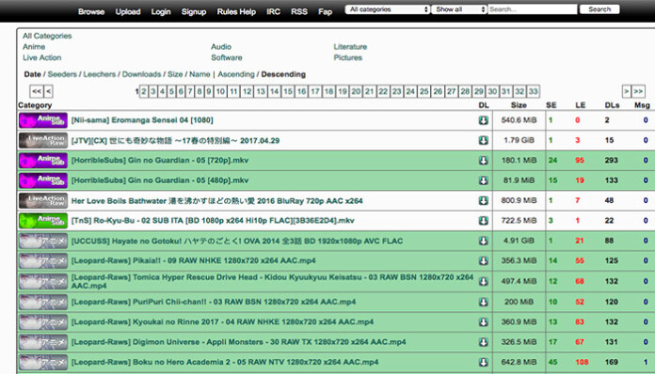Open message count 1 for Boku no Hero Academia

pyautogui.click(x=646, y=362)
